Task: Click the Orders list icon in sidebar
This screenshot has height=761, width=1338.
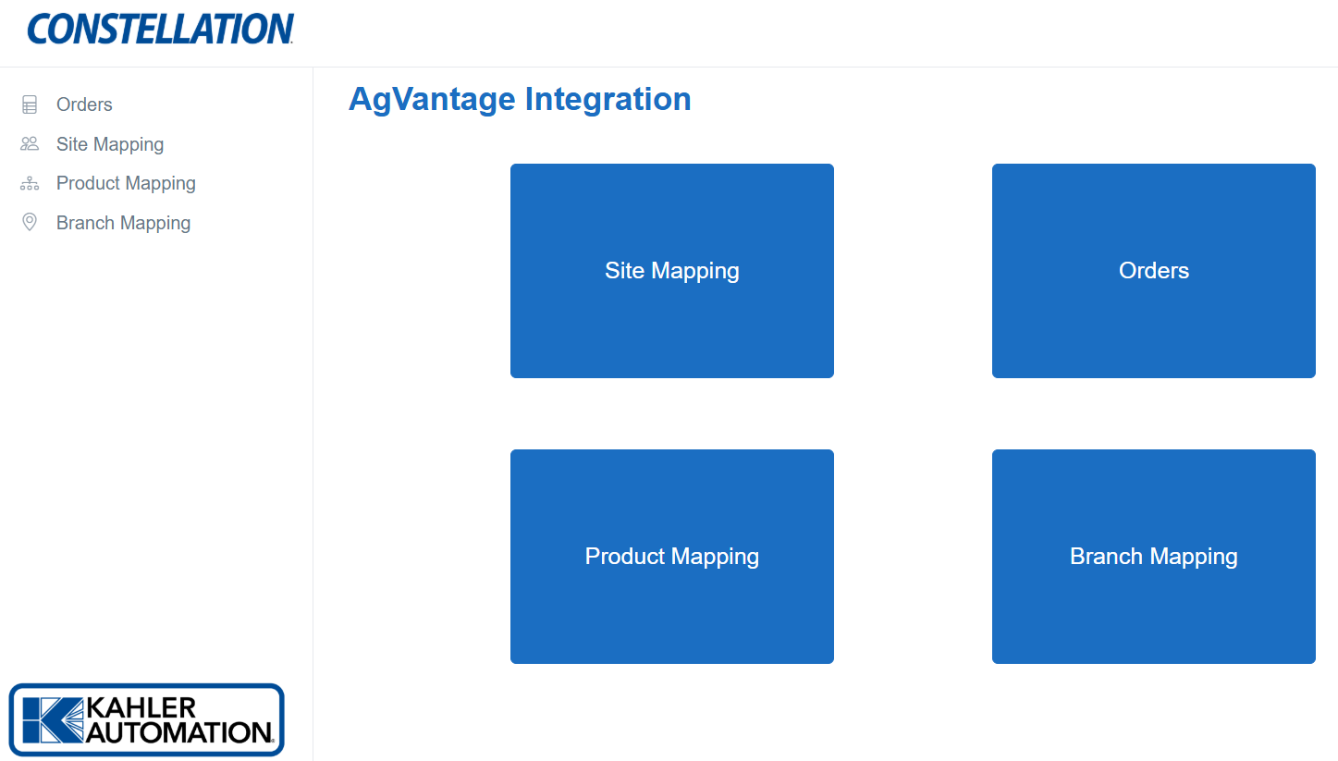Action: click(x=30, y=104)
